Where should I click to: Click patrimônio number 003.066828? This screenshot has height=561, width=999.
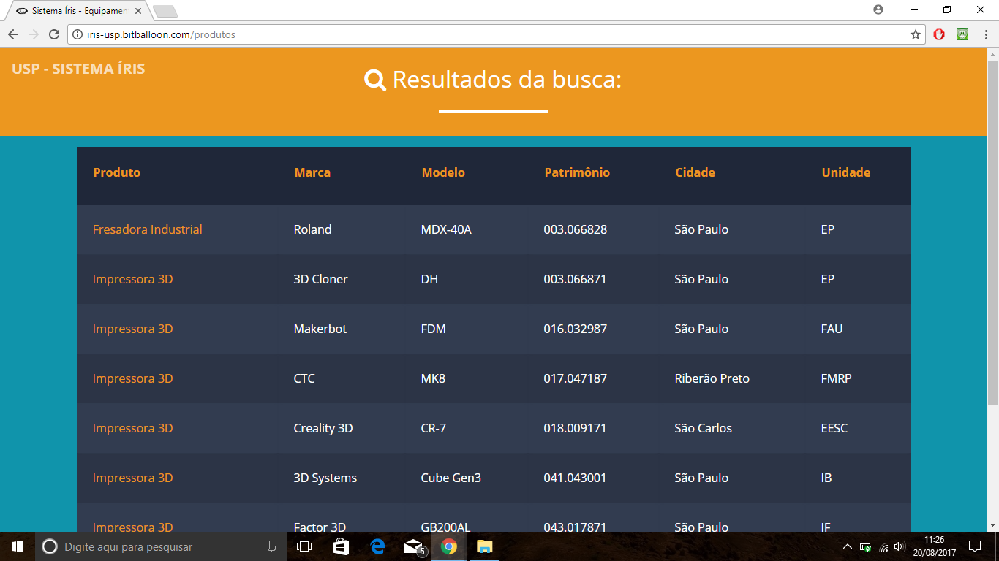point(575,229)
